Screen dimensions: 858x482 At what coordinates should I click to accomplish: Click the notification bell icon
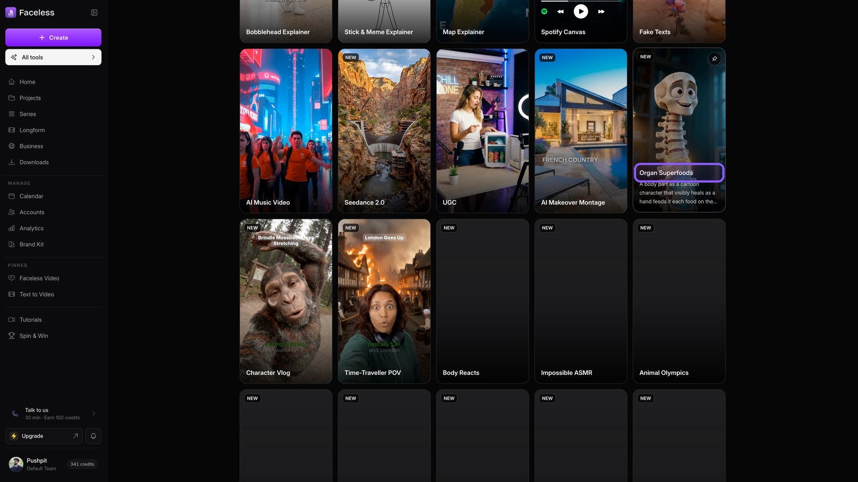(93, 436)
